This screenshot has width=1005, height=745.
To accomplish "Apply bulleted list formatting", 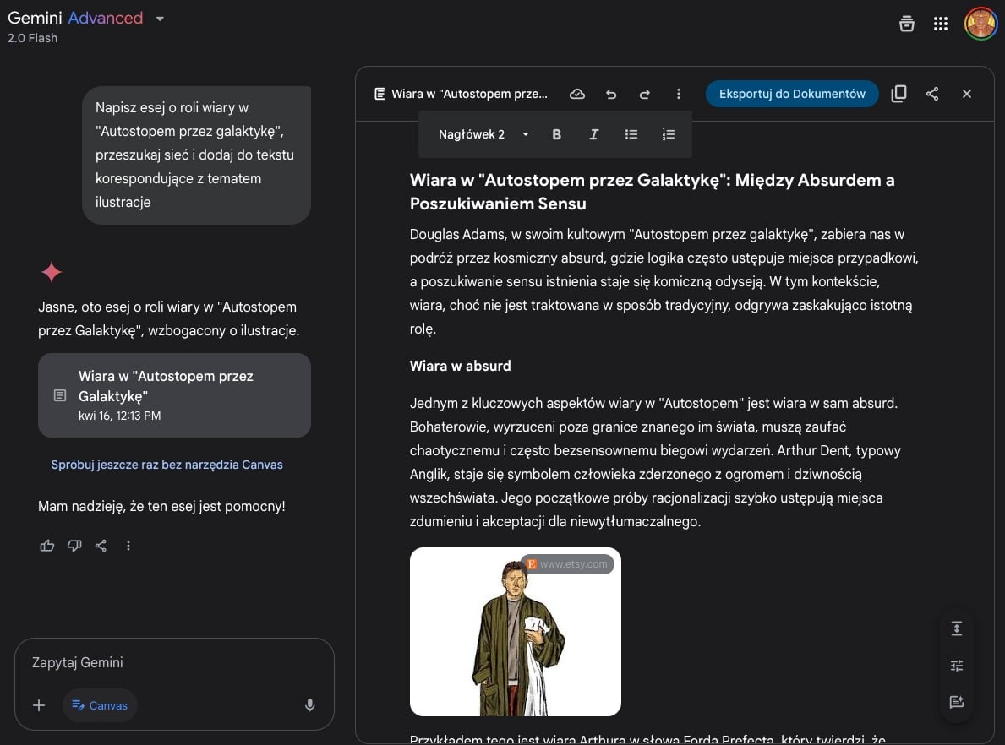I will (631, 134).
